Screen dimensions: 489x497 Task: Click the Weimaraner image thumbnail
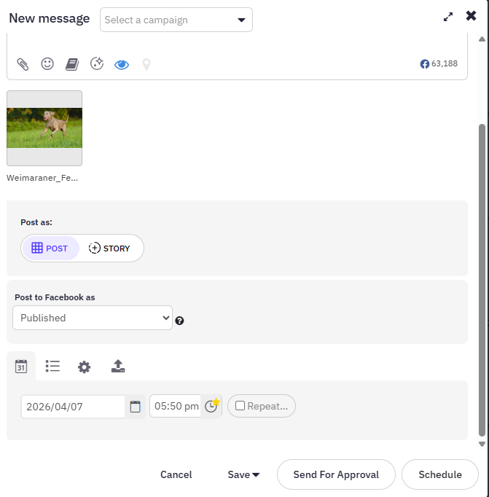tap(44, 128)
